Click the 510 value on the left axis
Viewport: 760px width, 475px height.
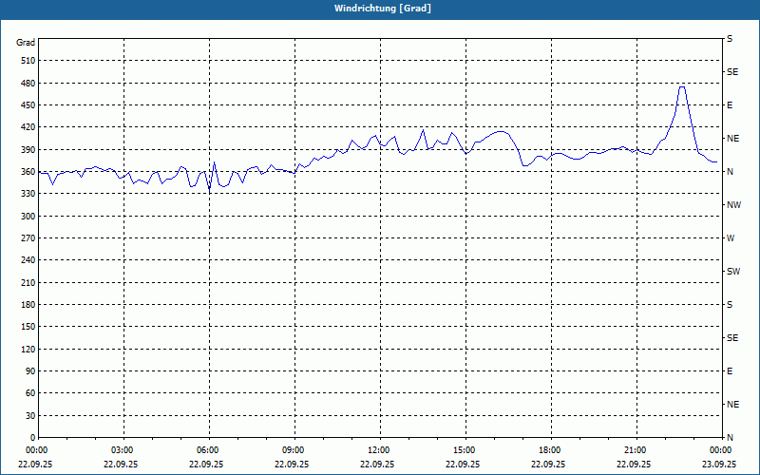tap(28, 61)
